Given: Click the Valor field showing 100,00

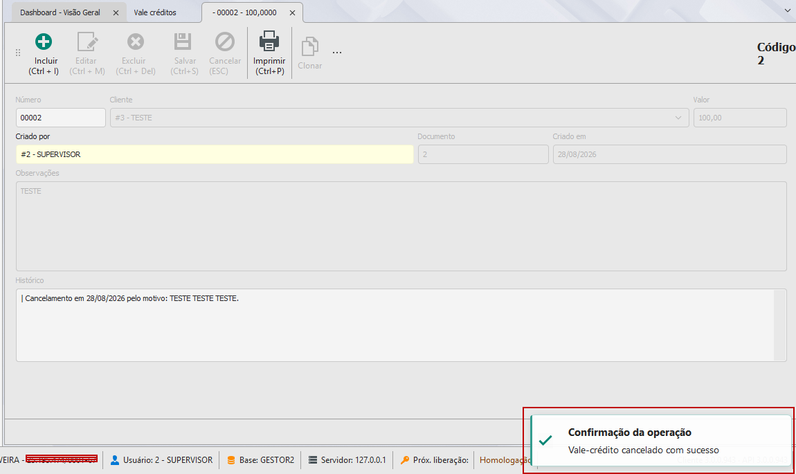Looking at the screenshot, I should 740,118.
